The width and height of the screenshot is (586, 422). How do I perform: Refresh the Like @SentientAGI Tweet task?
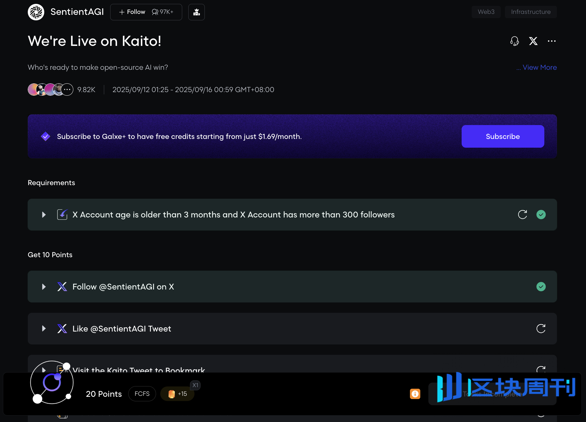click(x=541, y=329)
